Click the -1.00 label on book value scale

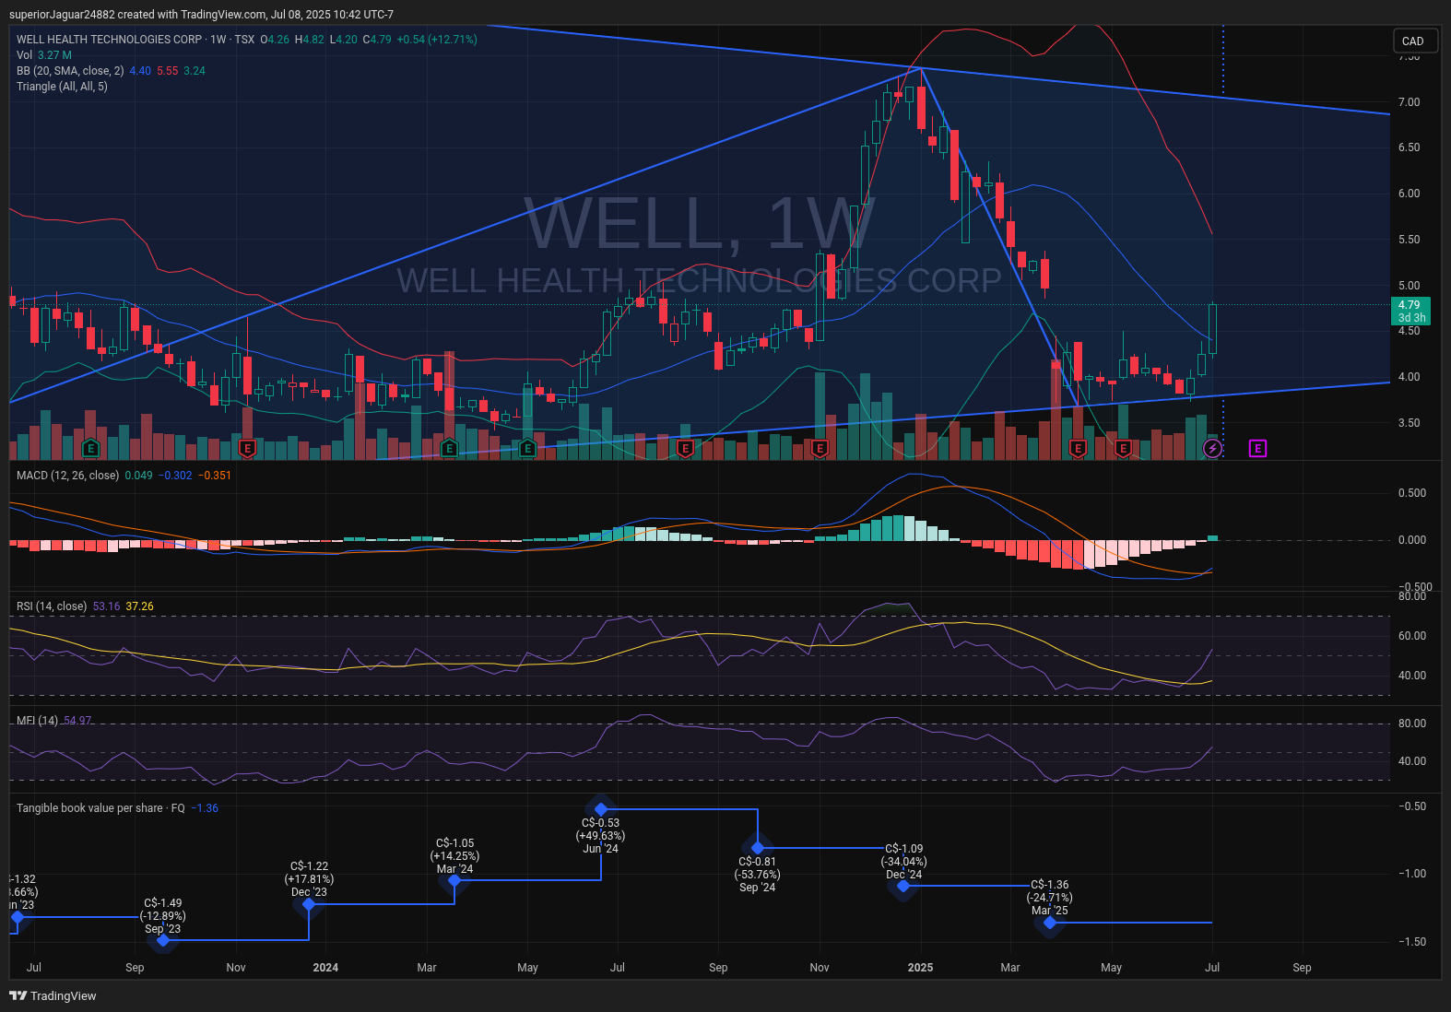(x=1411, y=874)
